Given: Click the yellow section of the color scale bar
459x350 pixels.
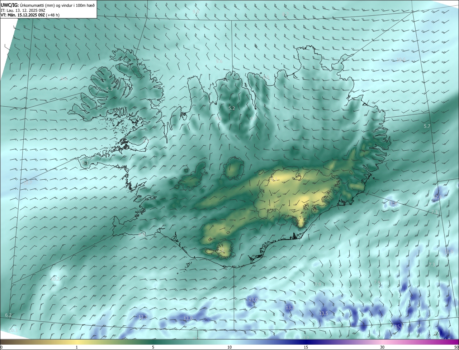Looking at the screenshot, I should coord(77,342).
